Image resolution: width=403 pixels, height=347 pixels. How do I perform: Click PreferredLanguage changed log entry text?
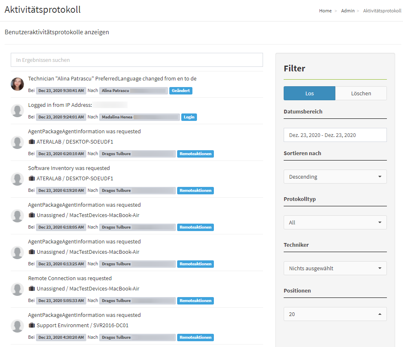click(112, 78)
